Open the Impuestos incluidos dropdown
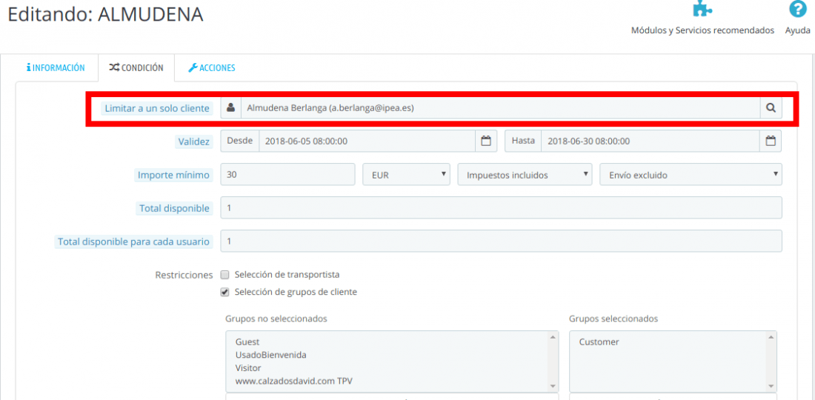815x400 pixels. [525, 175]
